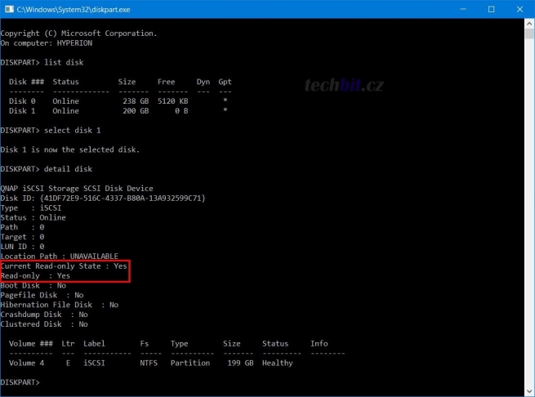Click the vertical scrollbar track
Screen dimensions: 535x397
(528, 204)
